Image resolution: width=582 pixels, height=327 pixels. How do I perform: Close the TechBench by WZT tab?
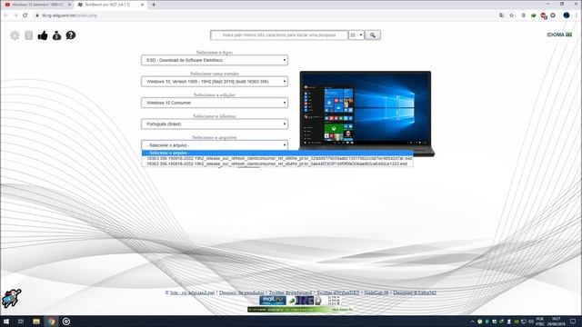pyautogui.click(x=142, y=5)
